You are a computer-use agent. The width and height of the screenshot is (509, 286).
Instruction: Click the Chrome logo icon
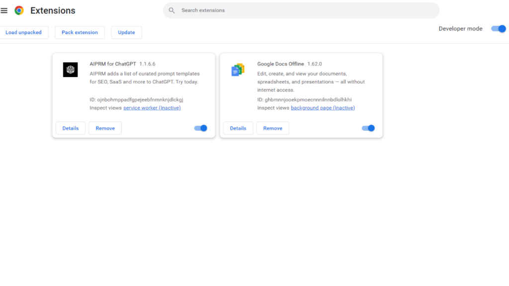(x=19, y=10)
